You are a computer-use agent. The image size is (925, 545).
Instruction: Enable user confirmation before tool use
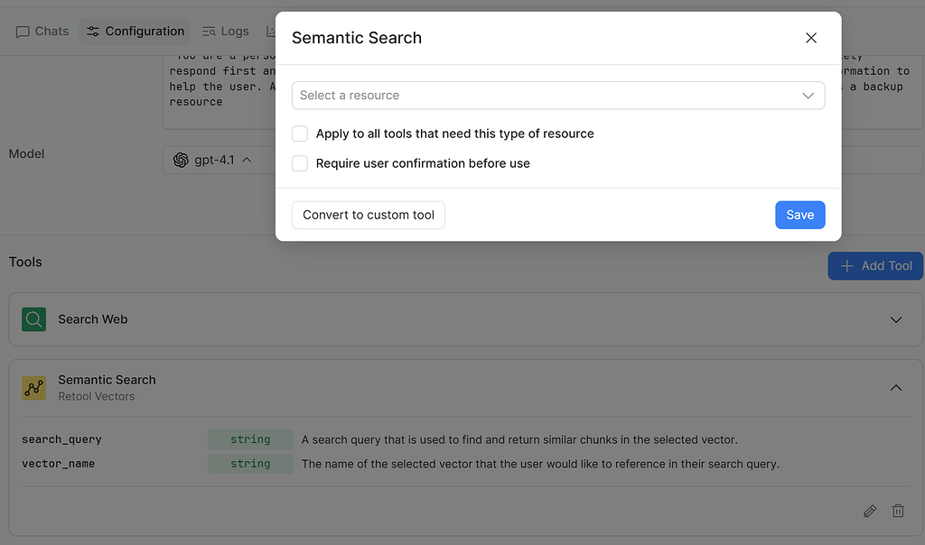(299, 163)
